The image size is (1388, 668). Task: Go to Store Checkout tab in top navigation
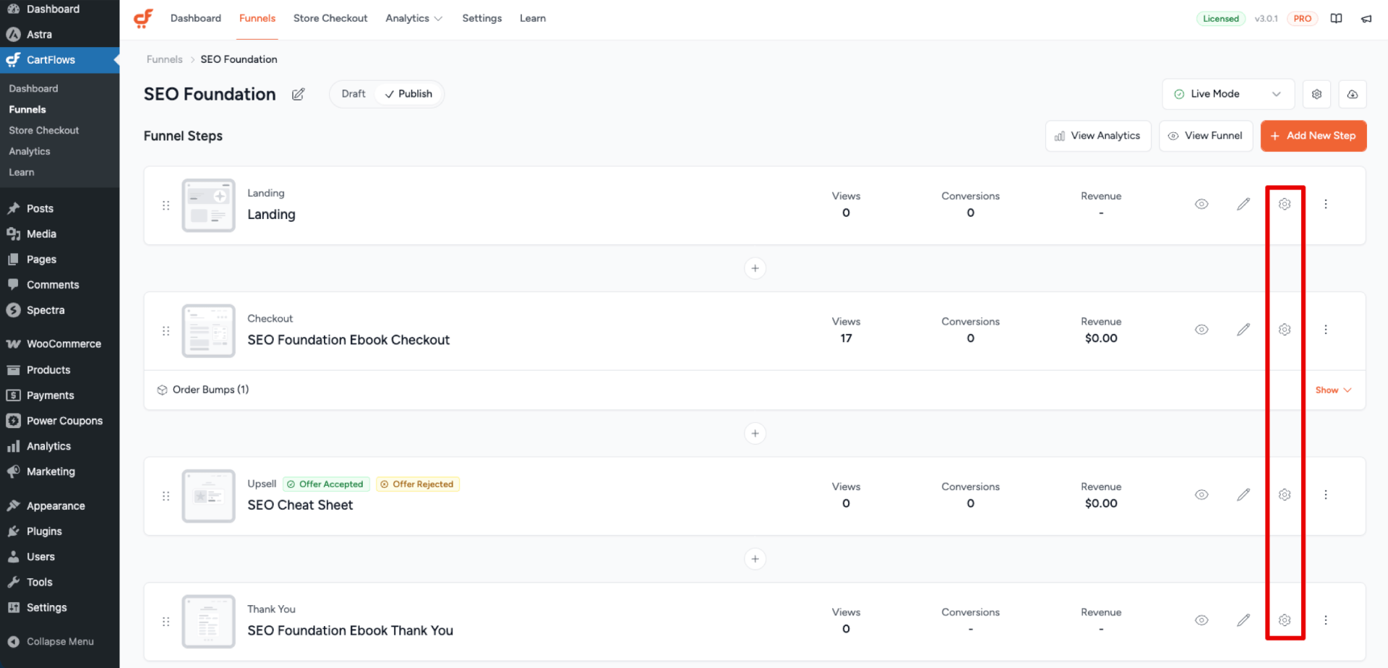coord(330,19)
